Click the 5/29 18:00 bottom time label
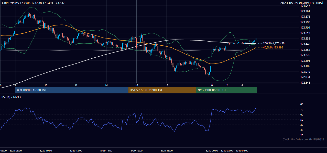 (167, 151)
